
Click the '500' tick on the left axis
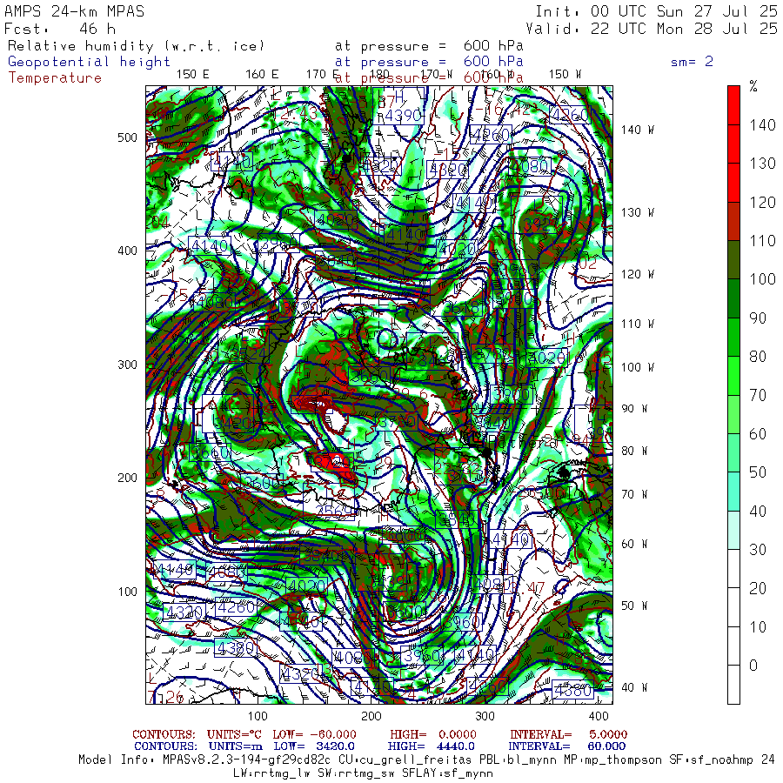click(x=127, y=137)
